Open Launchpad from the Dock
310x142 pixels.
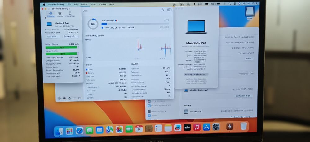[69, 131]
